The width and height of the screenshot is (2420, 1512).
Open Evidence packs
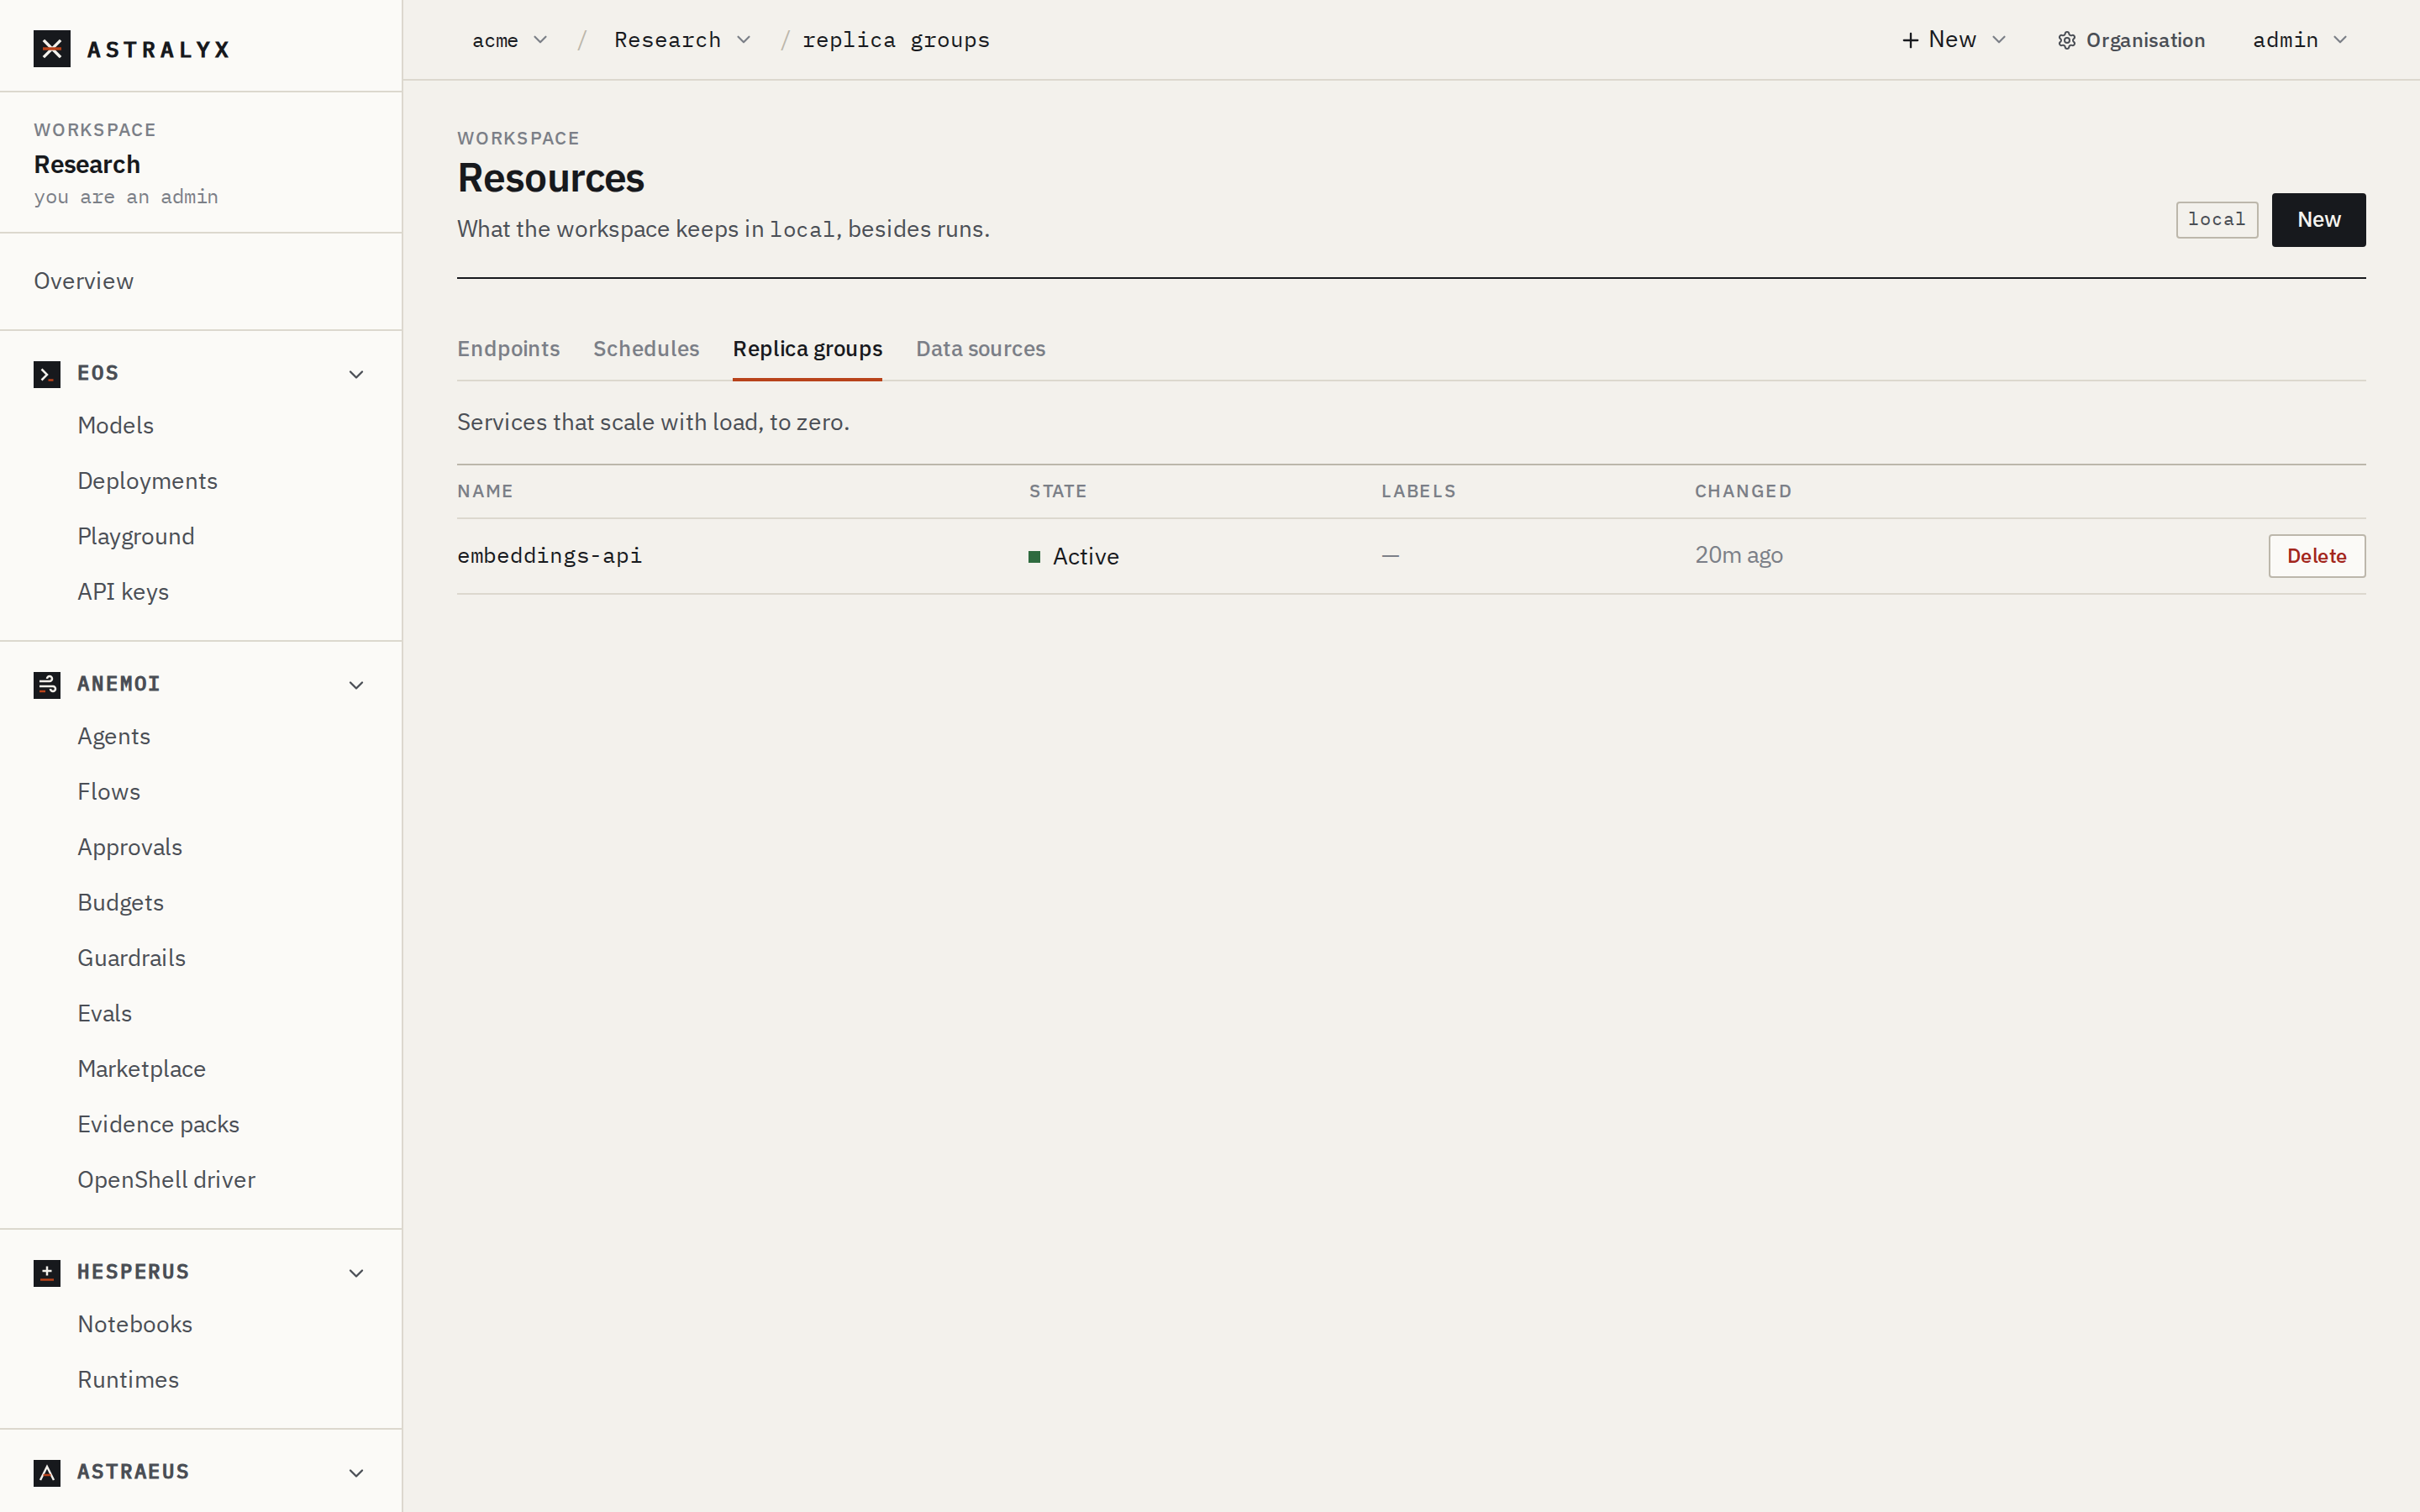click(159, 1125)
